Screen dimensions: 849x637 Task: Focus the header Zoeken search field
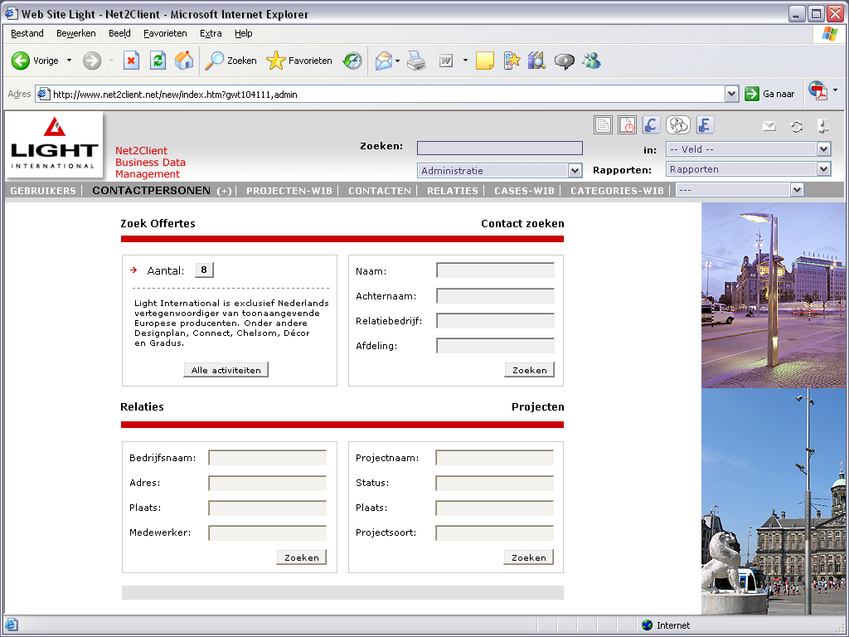(500, 148)
